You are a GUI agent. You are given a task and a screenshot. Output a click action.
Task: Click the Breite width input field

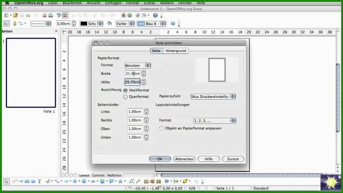pos(133,74)
